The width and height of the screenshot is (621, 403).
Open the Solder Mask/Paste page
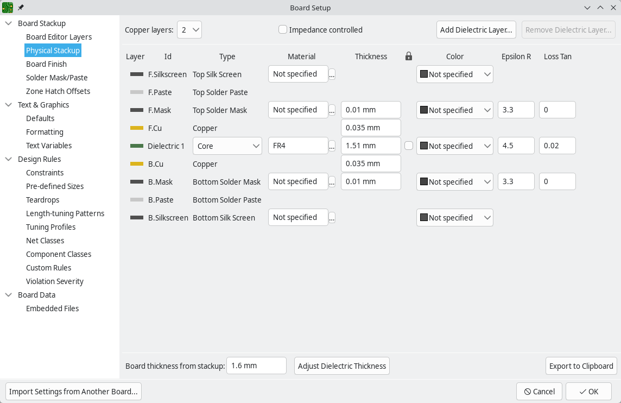pyautogui.click(x=56, y=78)
